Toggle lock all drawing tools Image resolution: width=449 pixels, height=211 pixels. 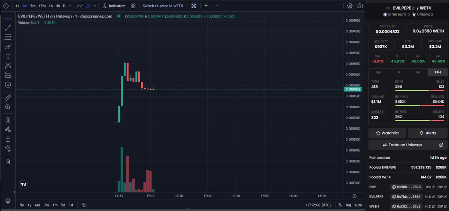pos(8,139)
